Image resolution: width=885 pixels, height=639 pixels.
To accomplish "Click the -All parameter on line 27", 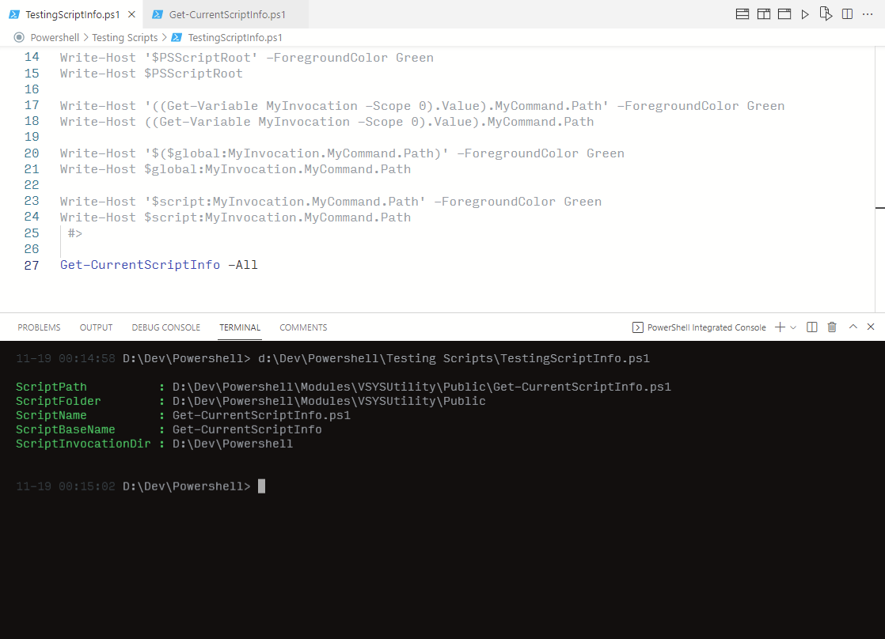I will (243, 264).
